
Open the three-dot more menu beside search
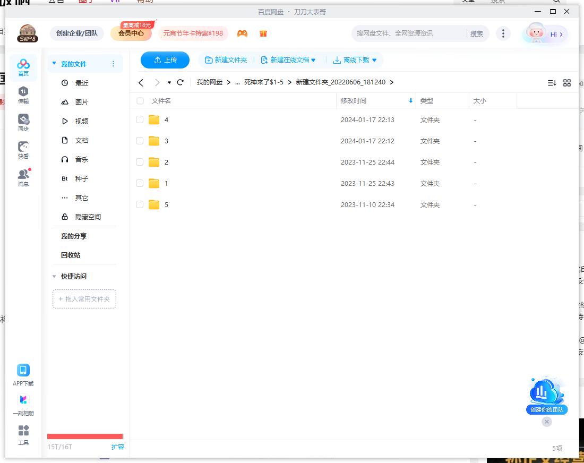pyautogui.click(x=503, y=33)
